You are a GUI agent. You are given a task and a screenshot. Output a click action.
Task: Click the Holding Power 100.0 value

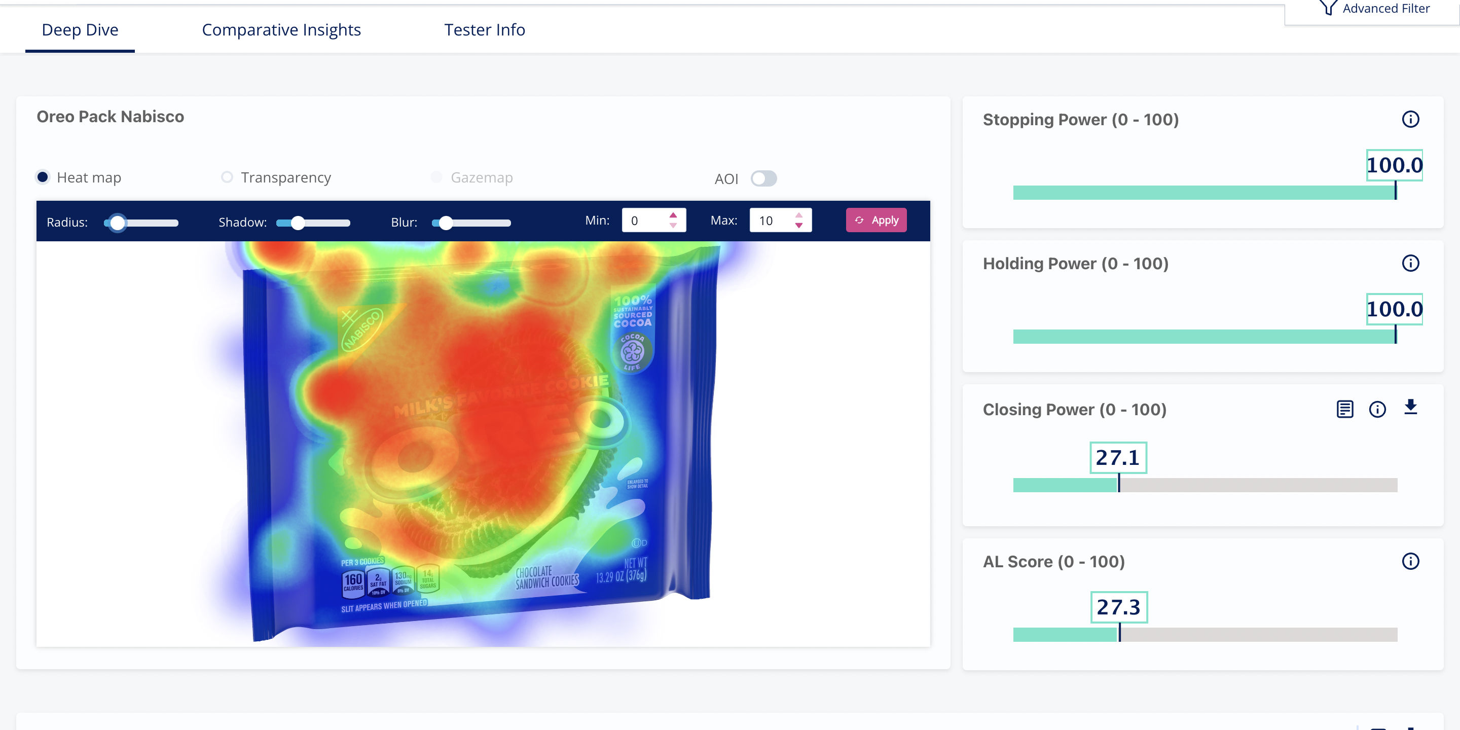(1394, 309)
